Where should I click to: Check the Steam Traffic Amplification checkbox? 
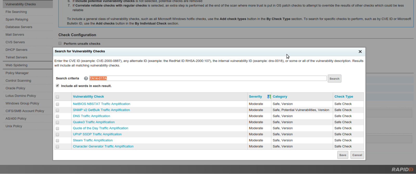coord(57,140)
